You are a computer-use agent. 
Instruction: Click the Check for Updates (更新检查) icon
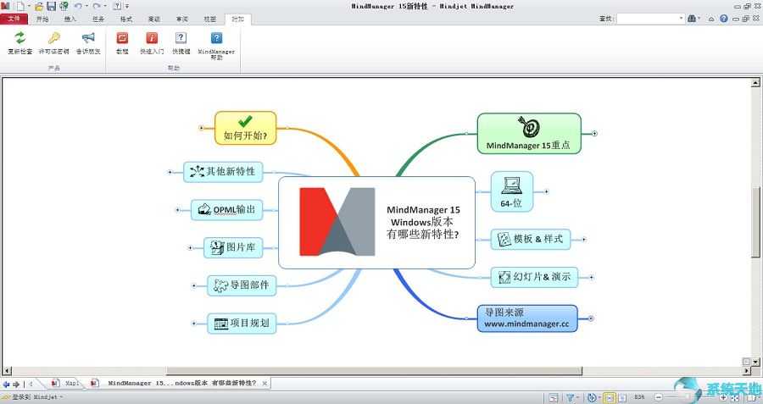(19, 38)
